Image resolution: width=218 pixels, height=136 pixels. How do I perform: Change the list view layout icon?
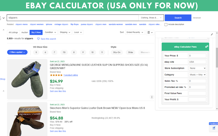(150, 32)
